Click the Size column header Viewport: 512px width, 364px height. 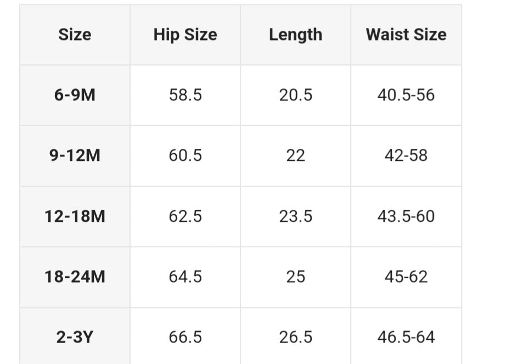pos(75,35)
